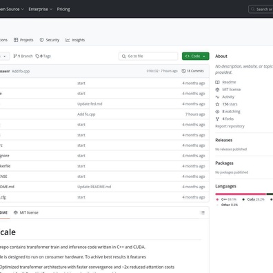The width and height of the screenshot is (273, 273).
Task: Click the Projects table icon
Action: [x=16, y=40]
